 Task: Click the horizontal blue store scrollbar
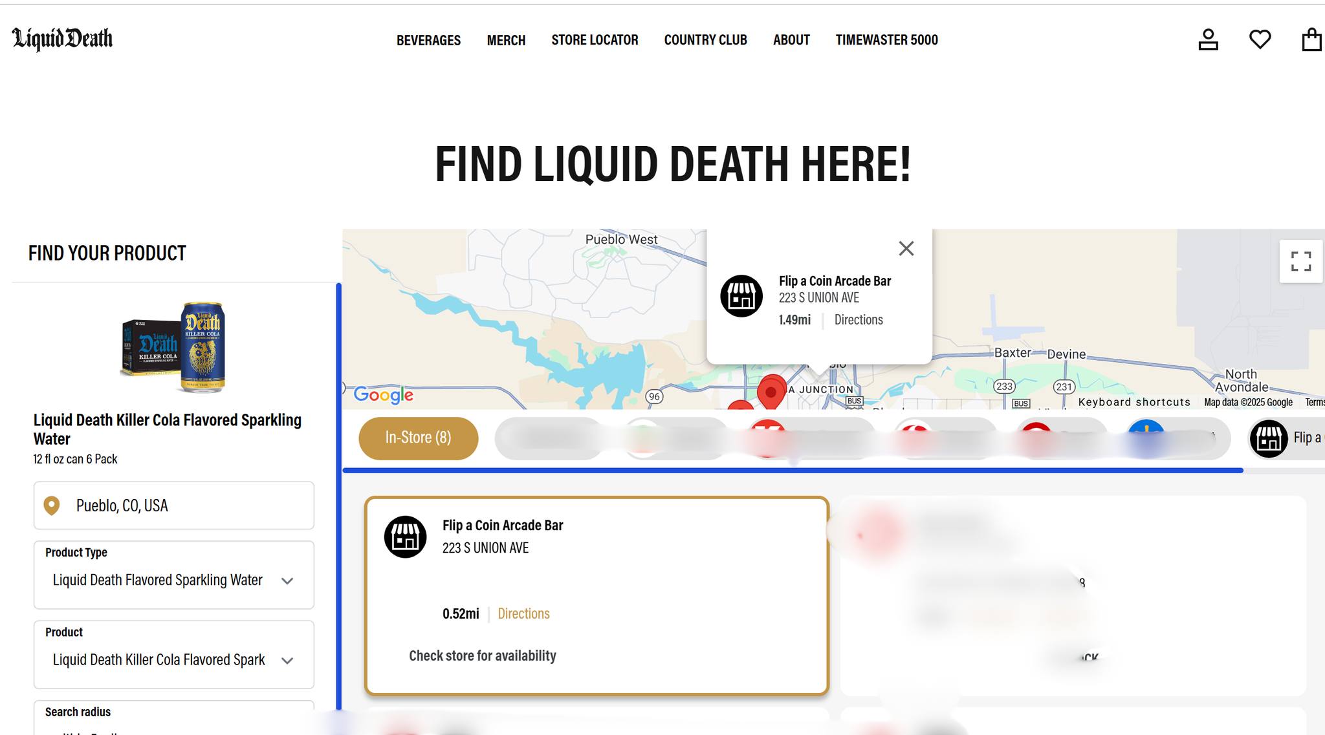[x=793, y=470]
